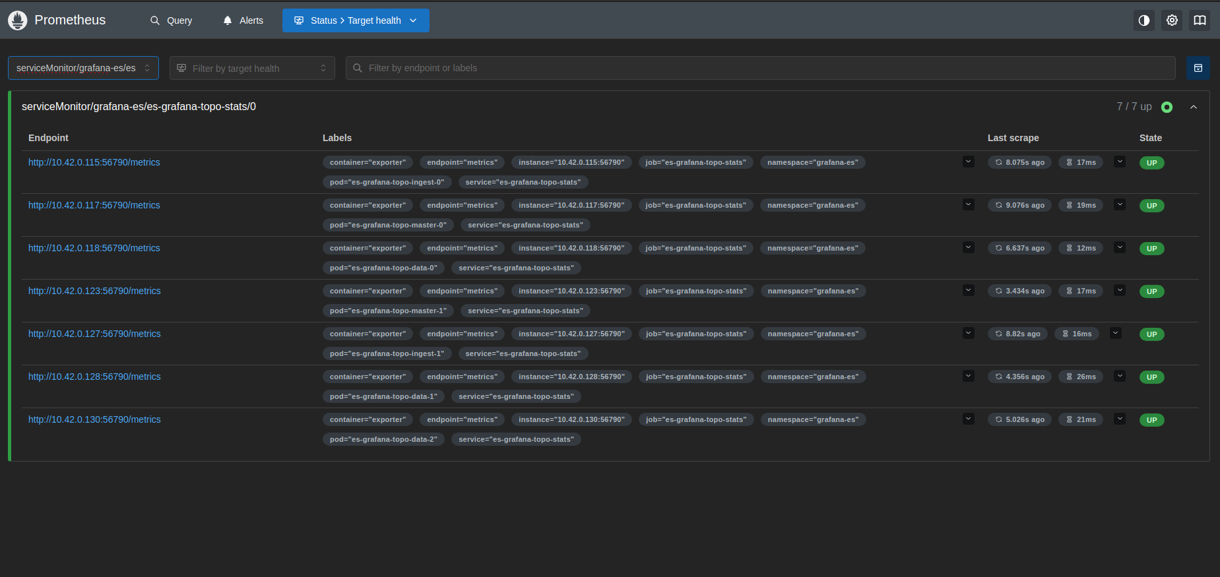This screenshot has width=1220, height=577.
Task: Click the pod="es-grafana-topo-ingest-0" label badge
Action: 387,182
